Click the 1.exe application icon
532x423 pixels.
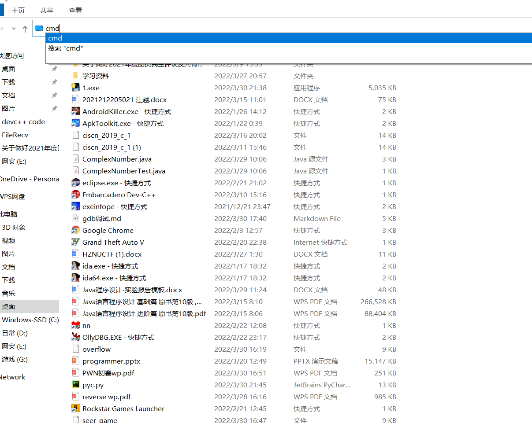point(75,88)
